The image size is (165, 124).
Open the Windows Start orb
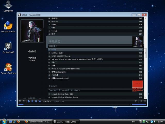click(4, 121)
